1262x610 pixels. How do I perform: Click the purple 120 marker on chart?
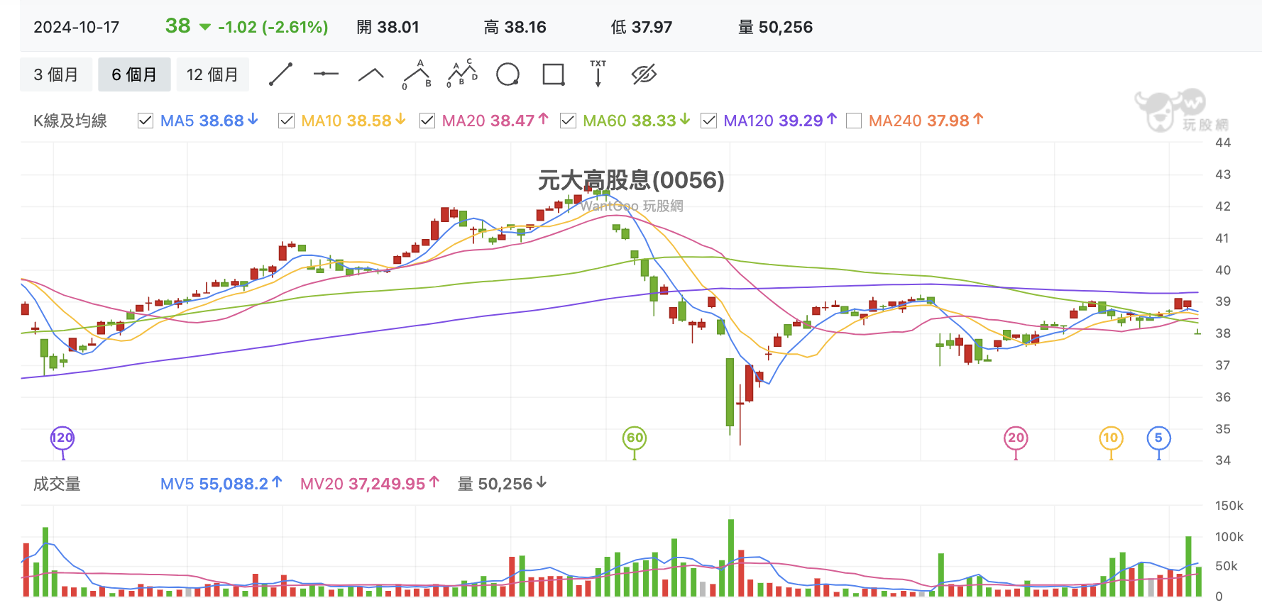(x=62, y=438)
